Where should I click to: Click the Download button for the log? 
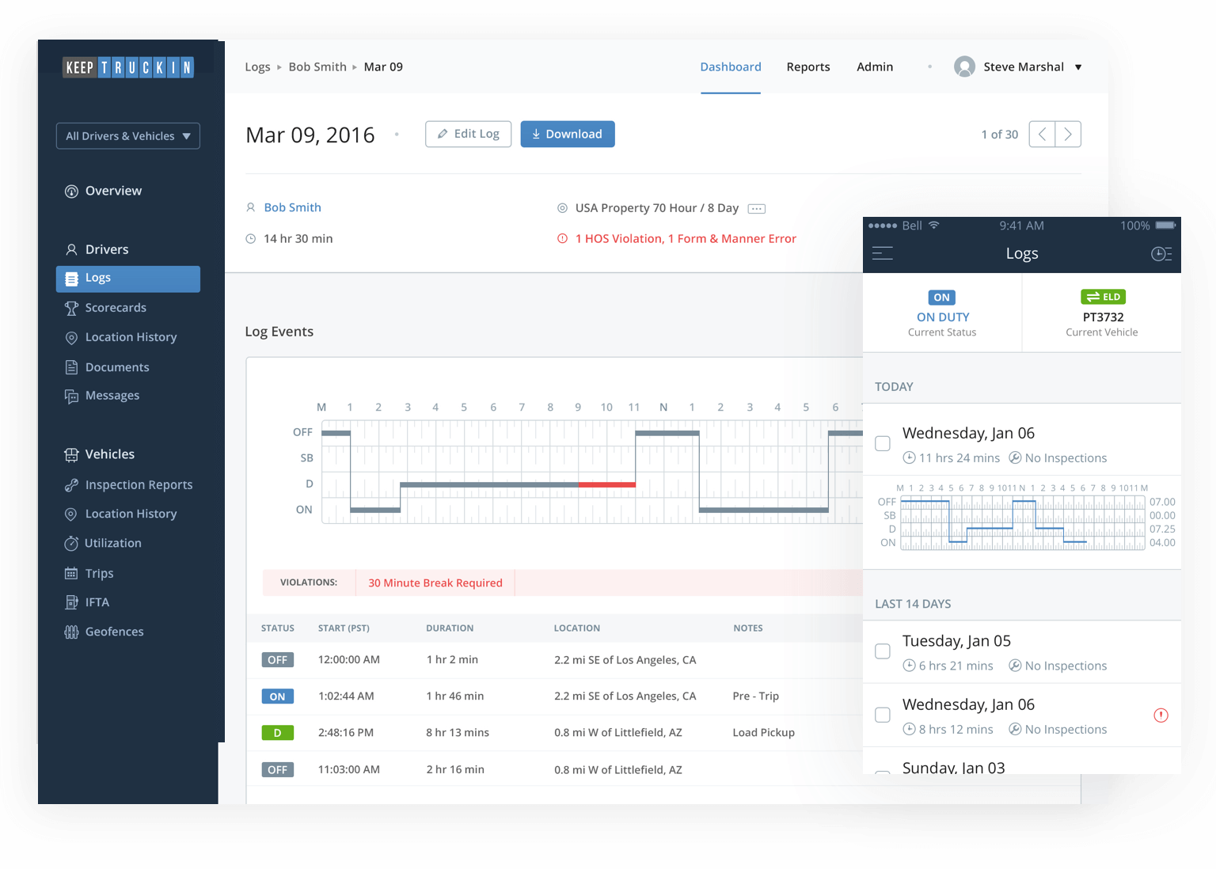coord(567,134)
